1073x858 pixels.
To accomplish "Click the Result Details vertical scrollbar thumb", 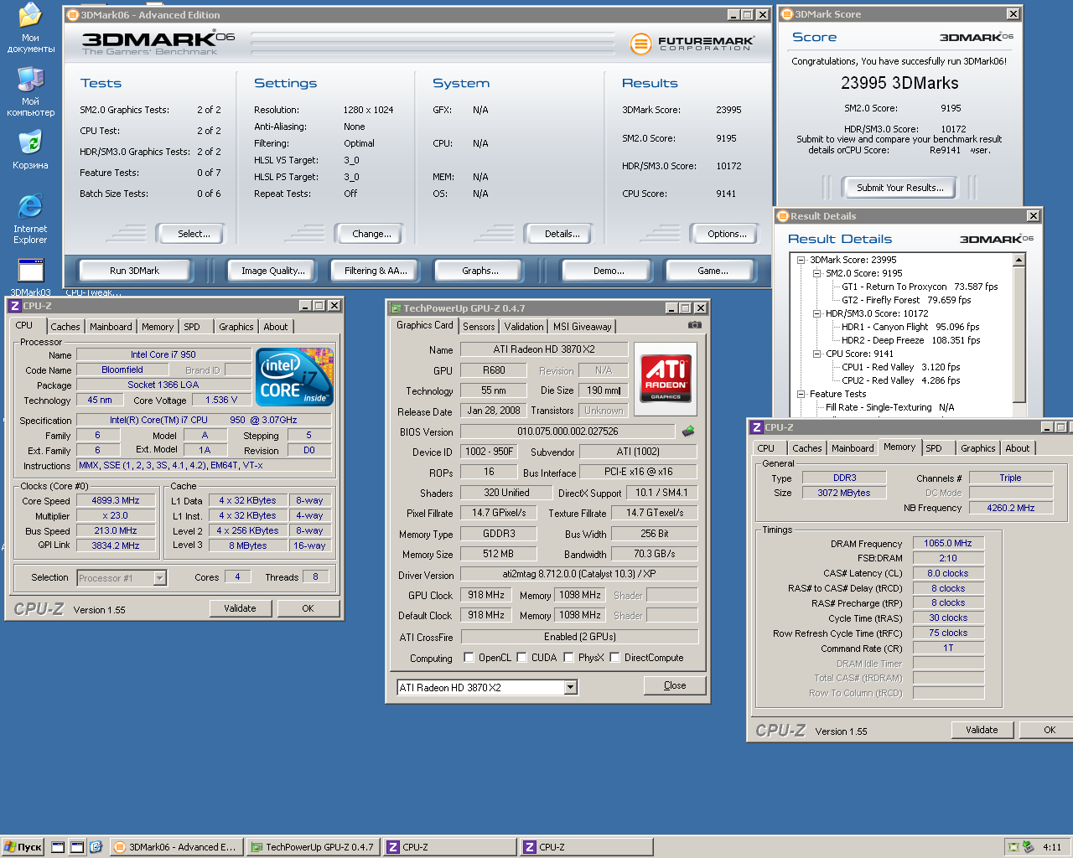I will click(1019, 333).
